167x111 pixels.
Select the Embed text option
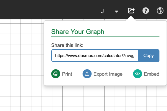pos(151,74)
